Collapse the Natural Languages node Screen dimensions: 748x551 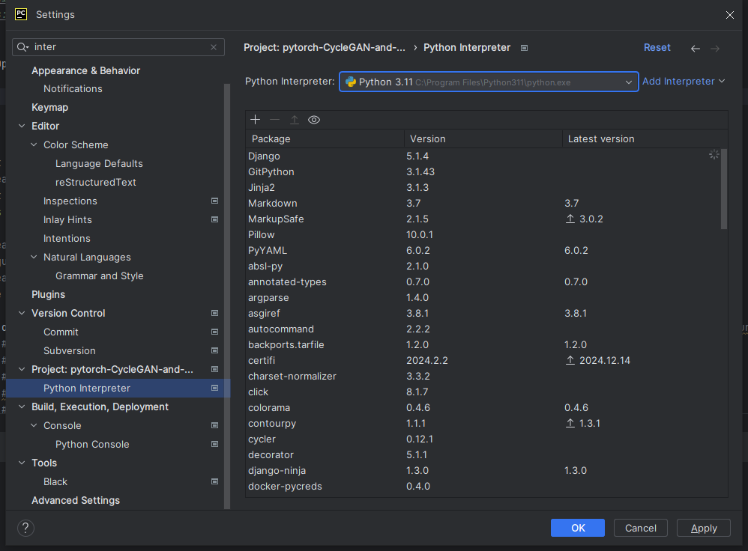(x=34, y=257)
